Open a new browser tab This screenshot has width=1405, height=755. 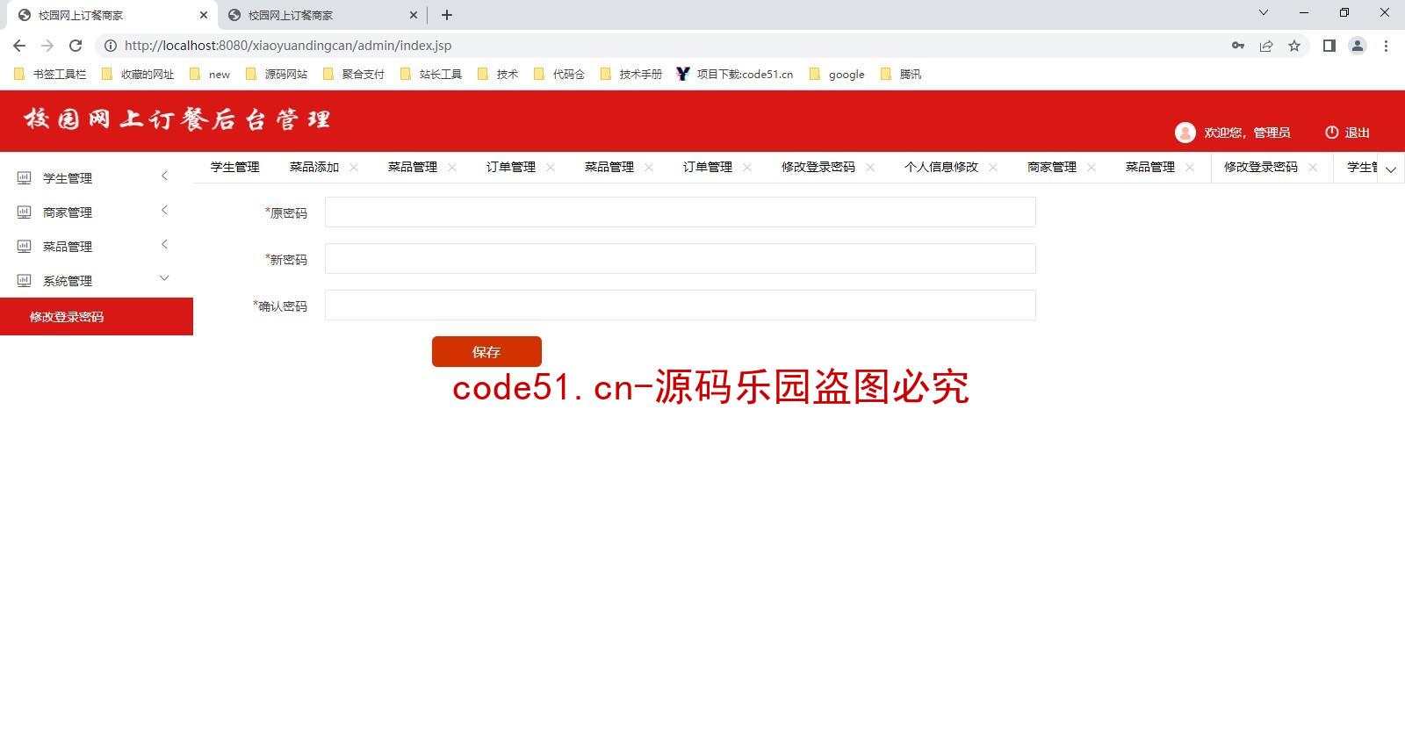coord(447,15)
